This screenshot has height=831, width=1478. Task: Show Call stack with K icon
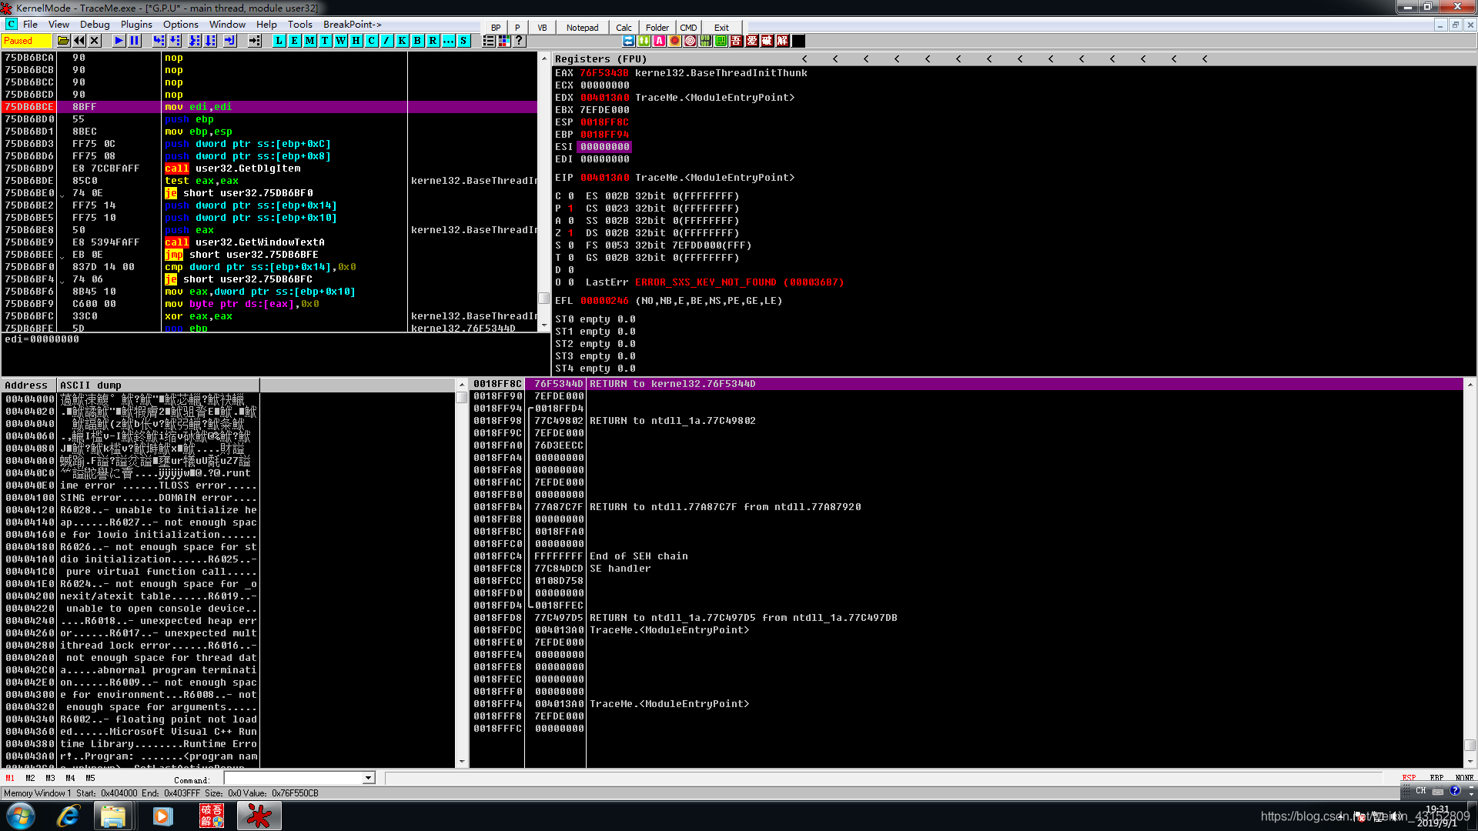pos(402,41)
